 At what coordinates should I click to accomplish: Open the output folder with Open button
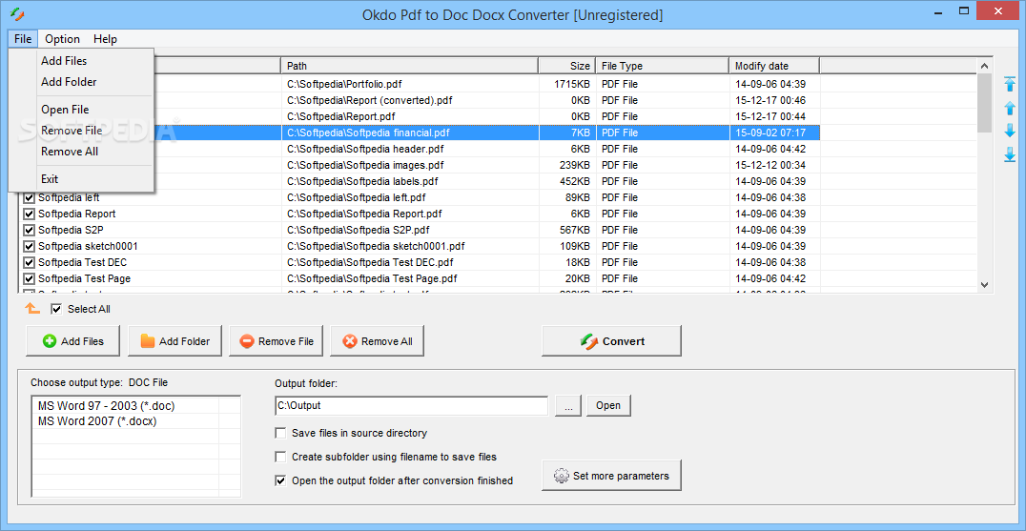608,405
